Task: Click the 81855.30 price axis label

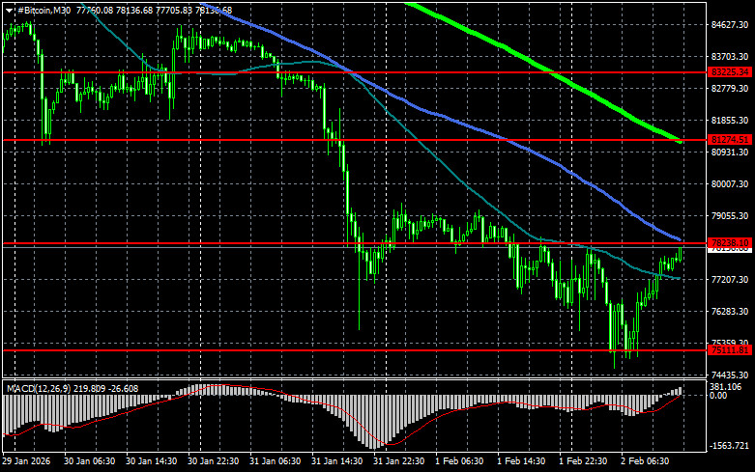Action: point(730,120)
